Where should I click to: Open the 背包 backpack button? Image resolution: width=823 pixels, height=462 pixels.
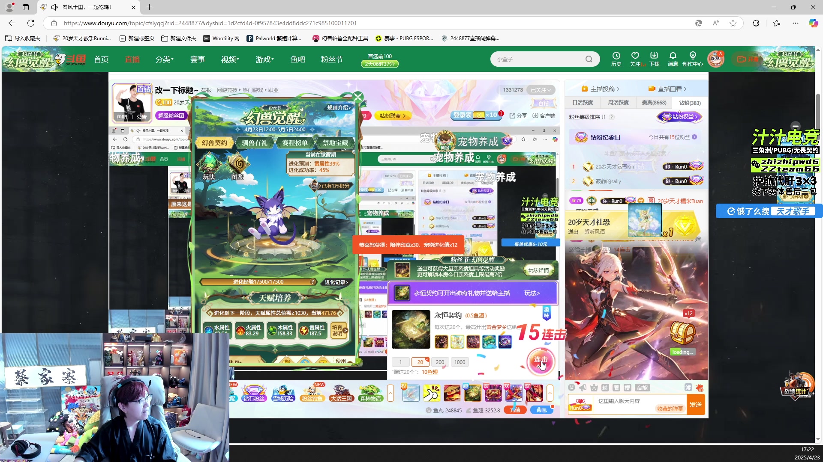tap(541, 410)
